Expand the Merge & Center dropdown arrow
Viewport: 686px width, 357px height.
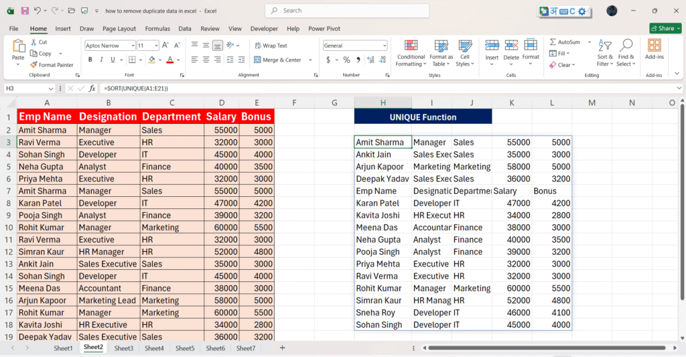point(310,60)
